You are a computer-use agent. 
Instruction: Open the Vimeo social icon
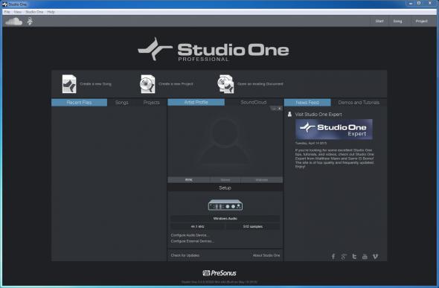click(x=375, y=257)
